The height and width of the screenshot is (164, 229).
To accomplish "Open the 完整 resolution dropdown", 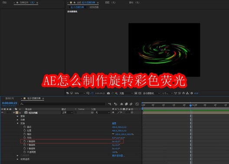I will tap(126, 93).
